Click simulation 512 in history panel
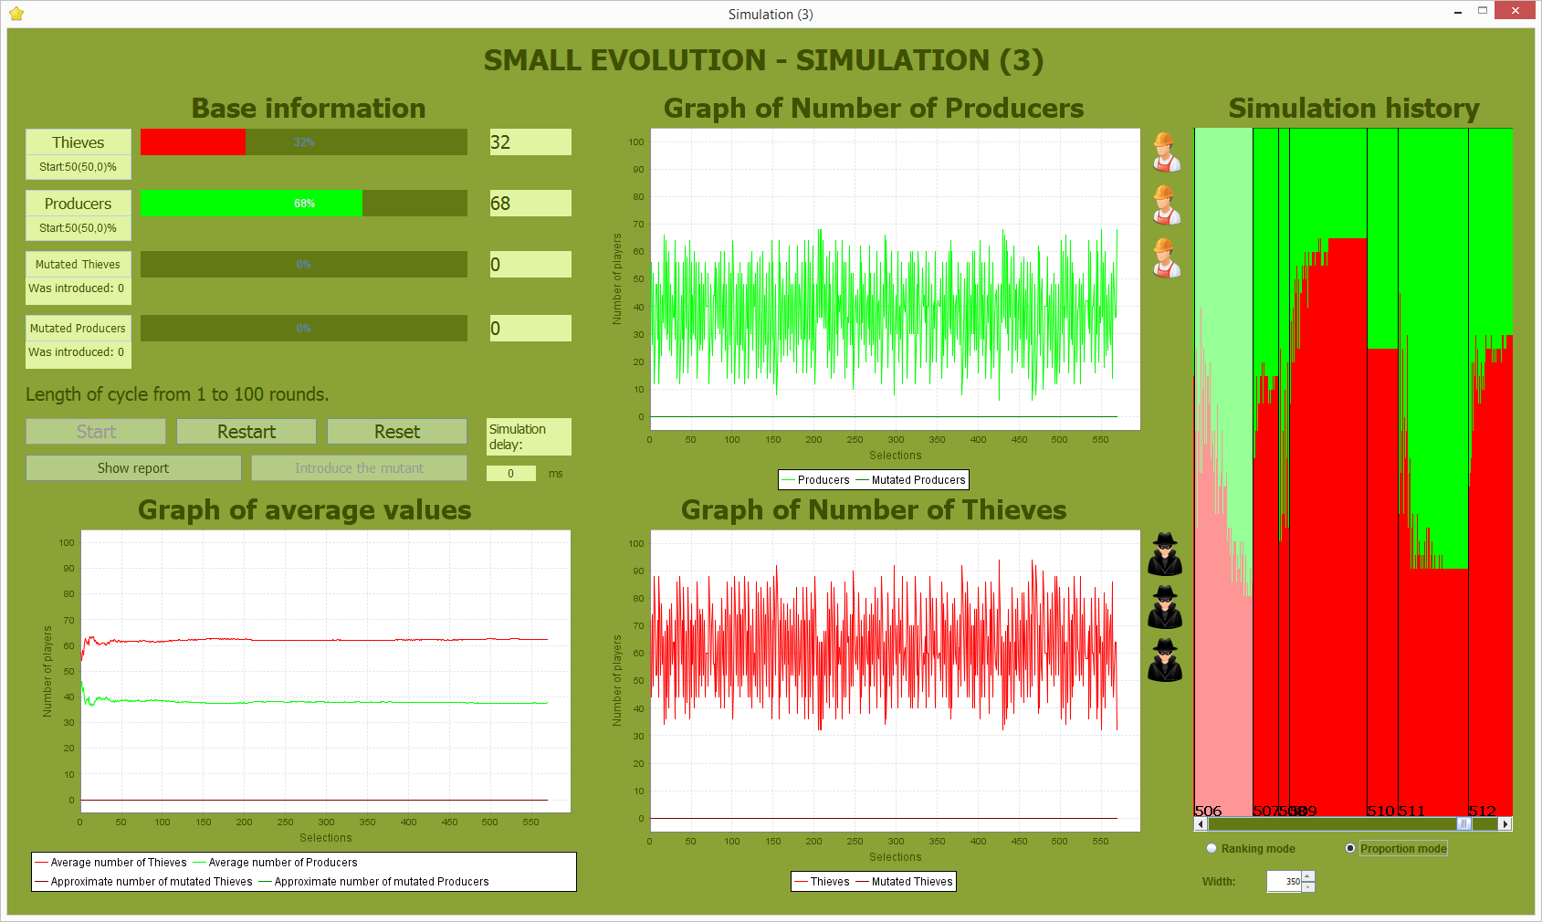Screen dimensions: 1542x922 (1491, 472)
